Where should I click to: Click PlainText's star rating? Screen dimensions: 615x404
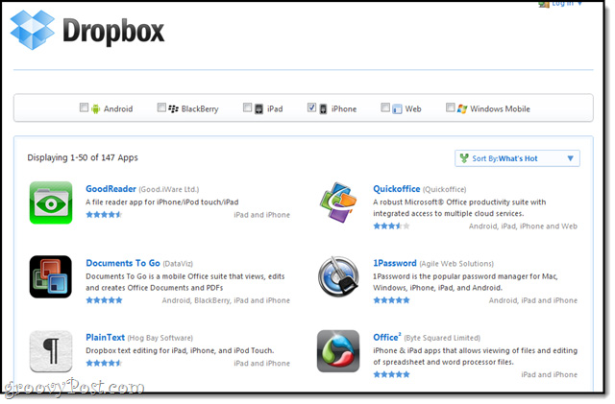[x=104, y=364]
